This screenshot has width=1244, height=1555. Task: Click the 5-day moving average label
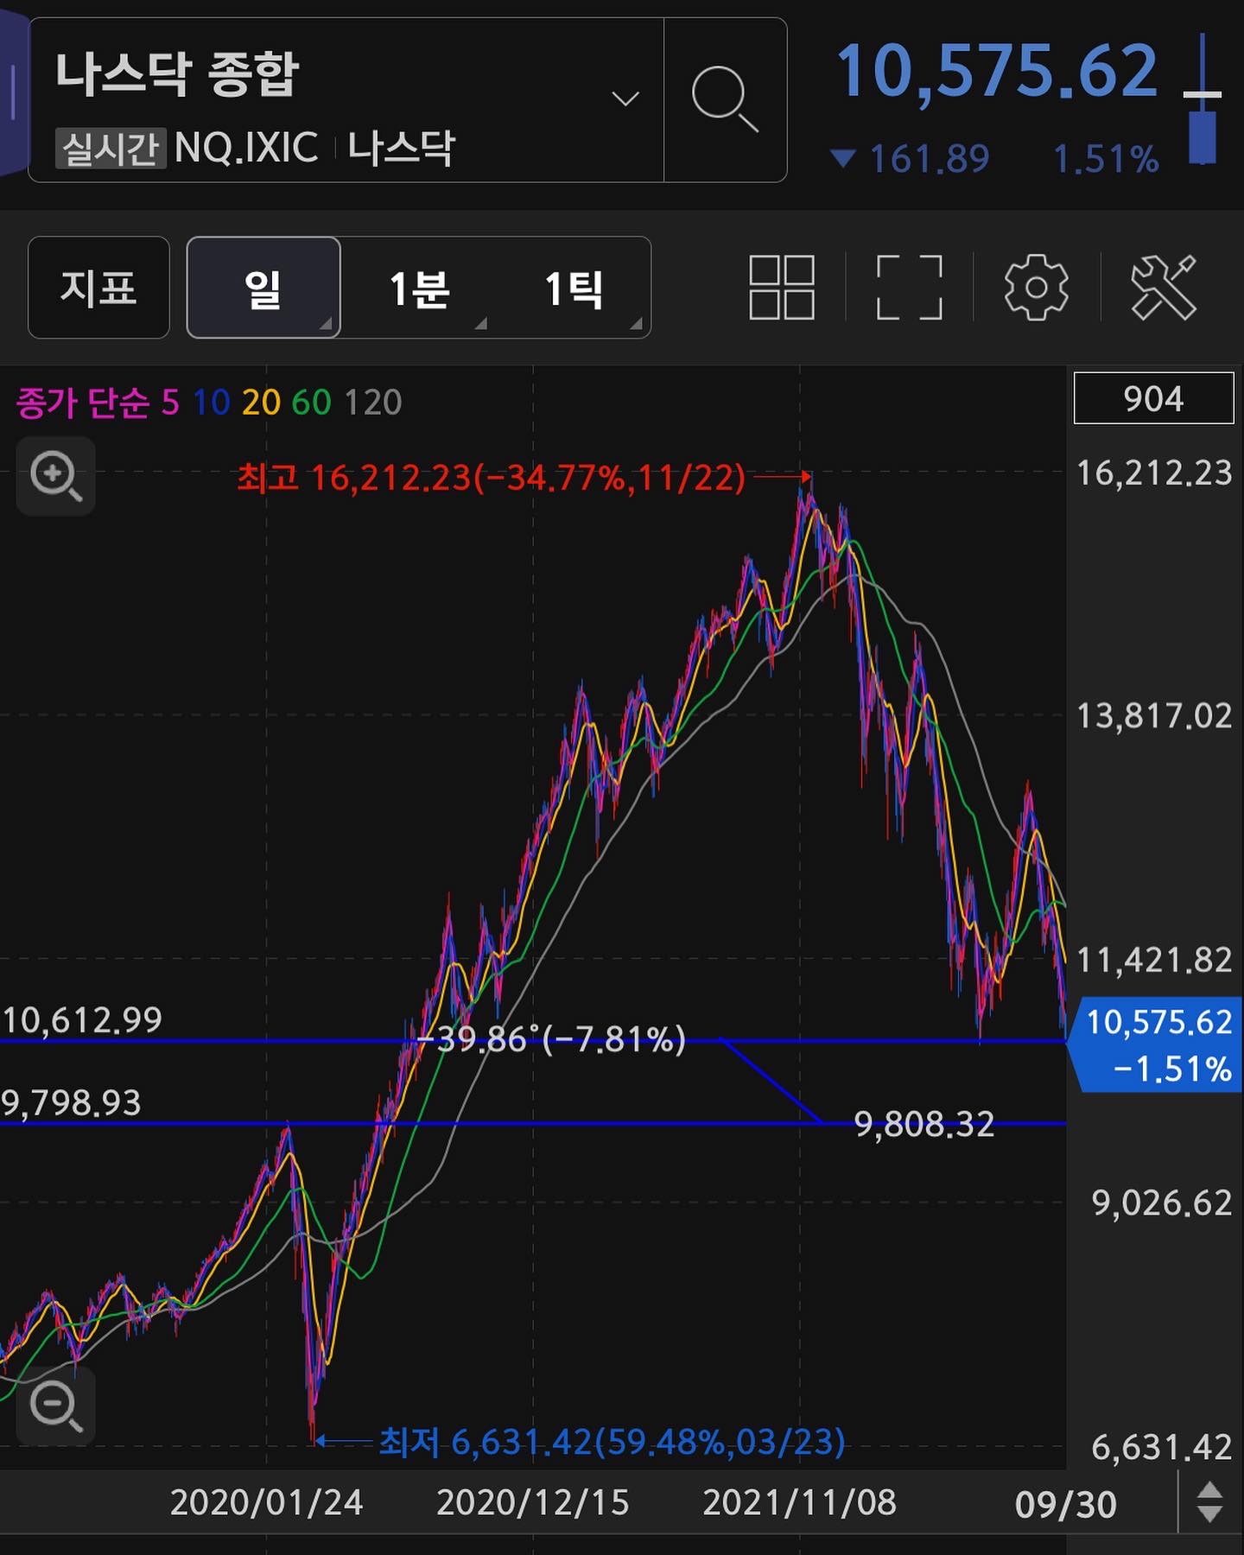(170, 403)
